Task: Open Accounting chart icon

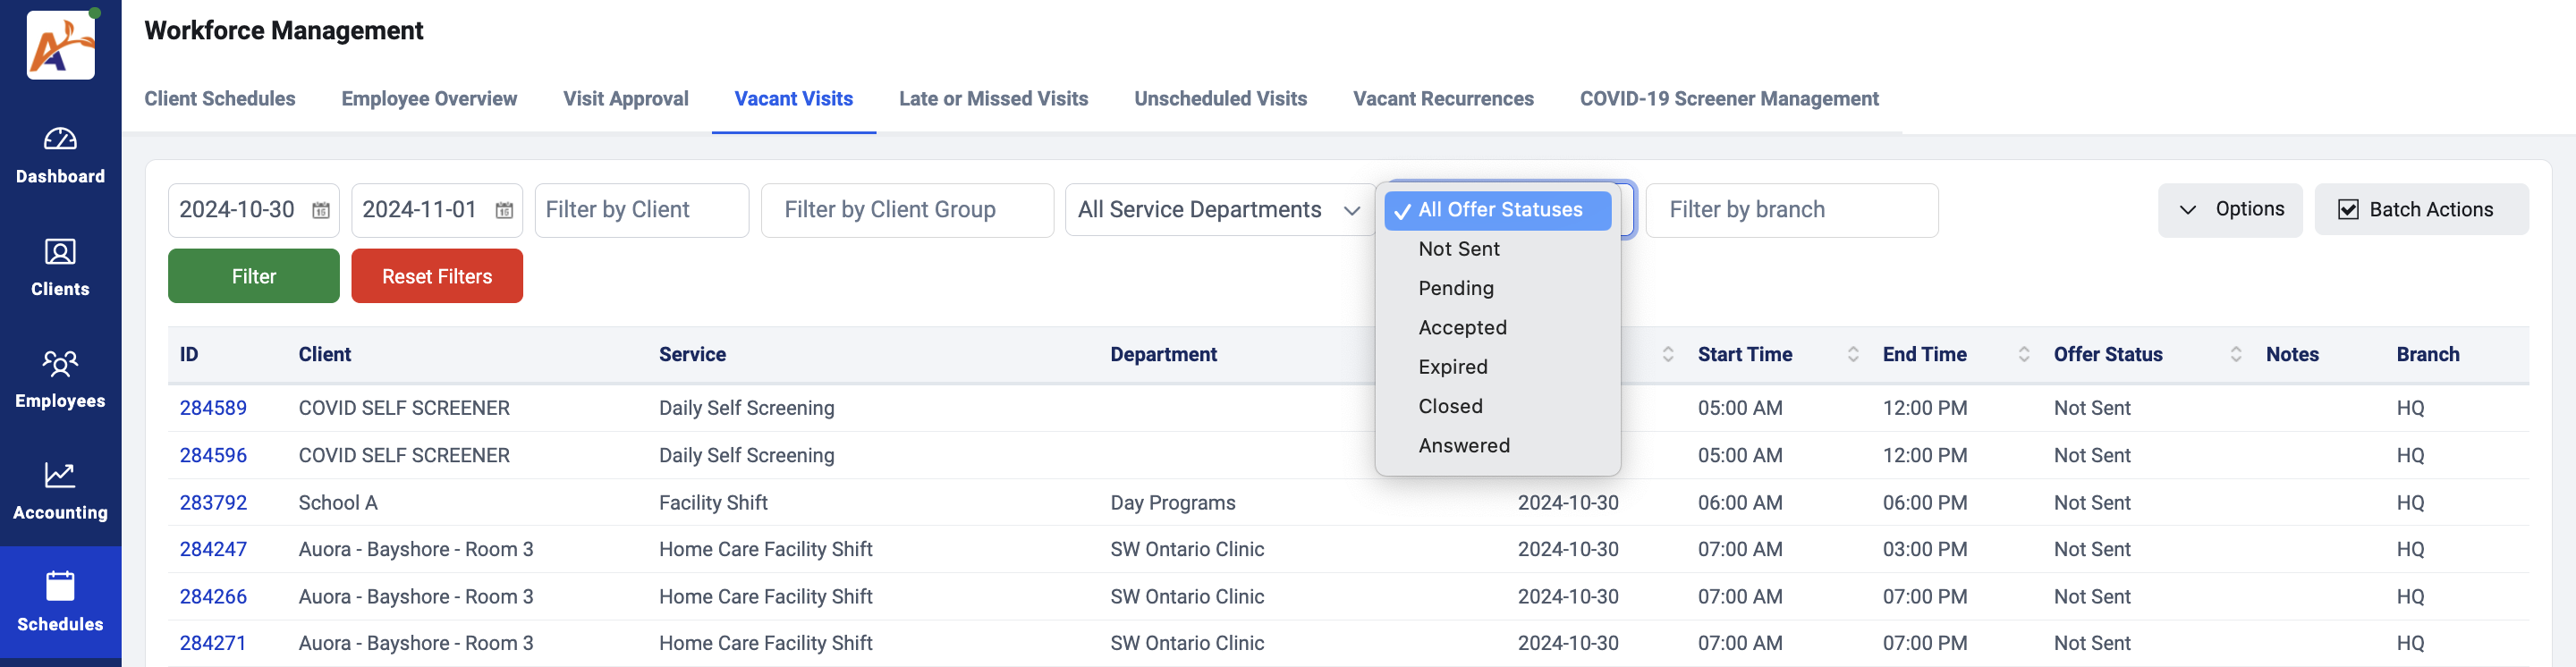Action: [60, 475]
